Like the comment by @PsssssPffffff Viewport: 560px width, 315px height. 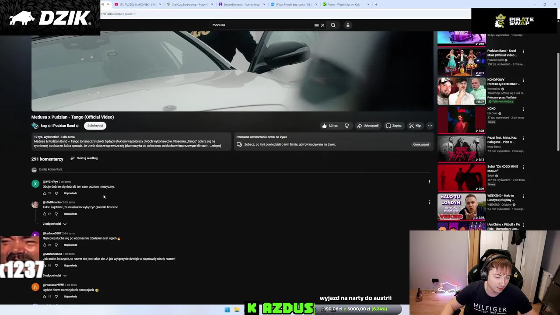[45, 297]
